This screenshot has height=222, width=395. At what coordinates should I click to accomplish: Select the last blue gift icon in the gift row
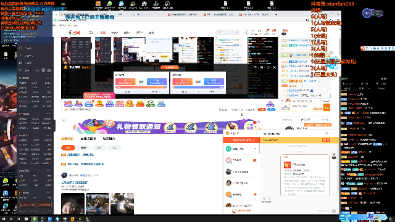click(161, 104)
